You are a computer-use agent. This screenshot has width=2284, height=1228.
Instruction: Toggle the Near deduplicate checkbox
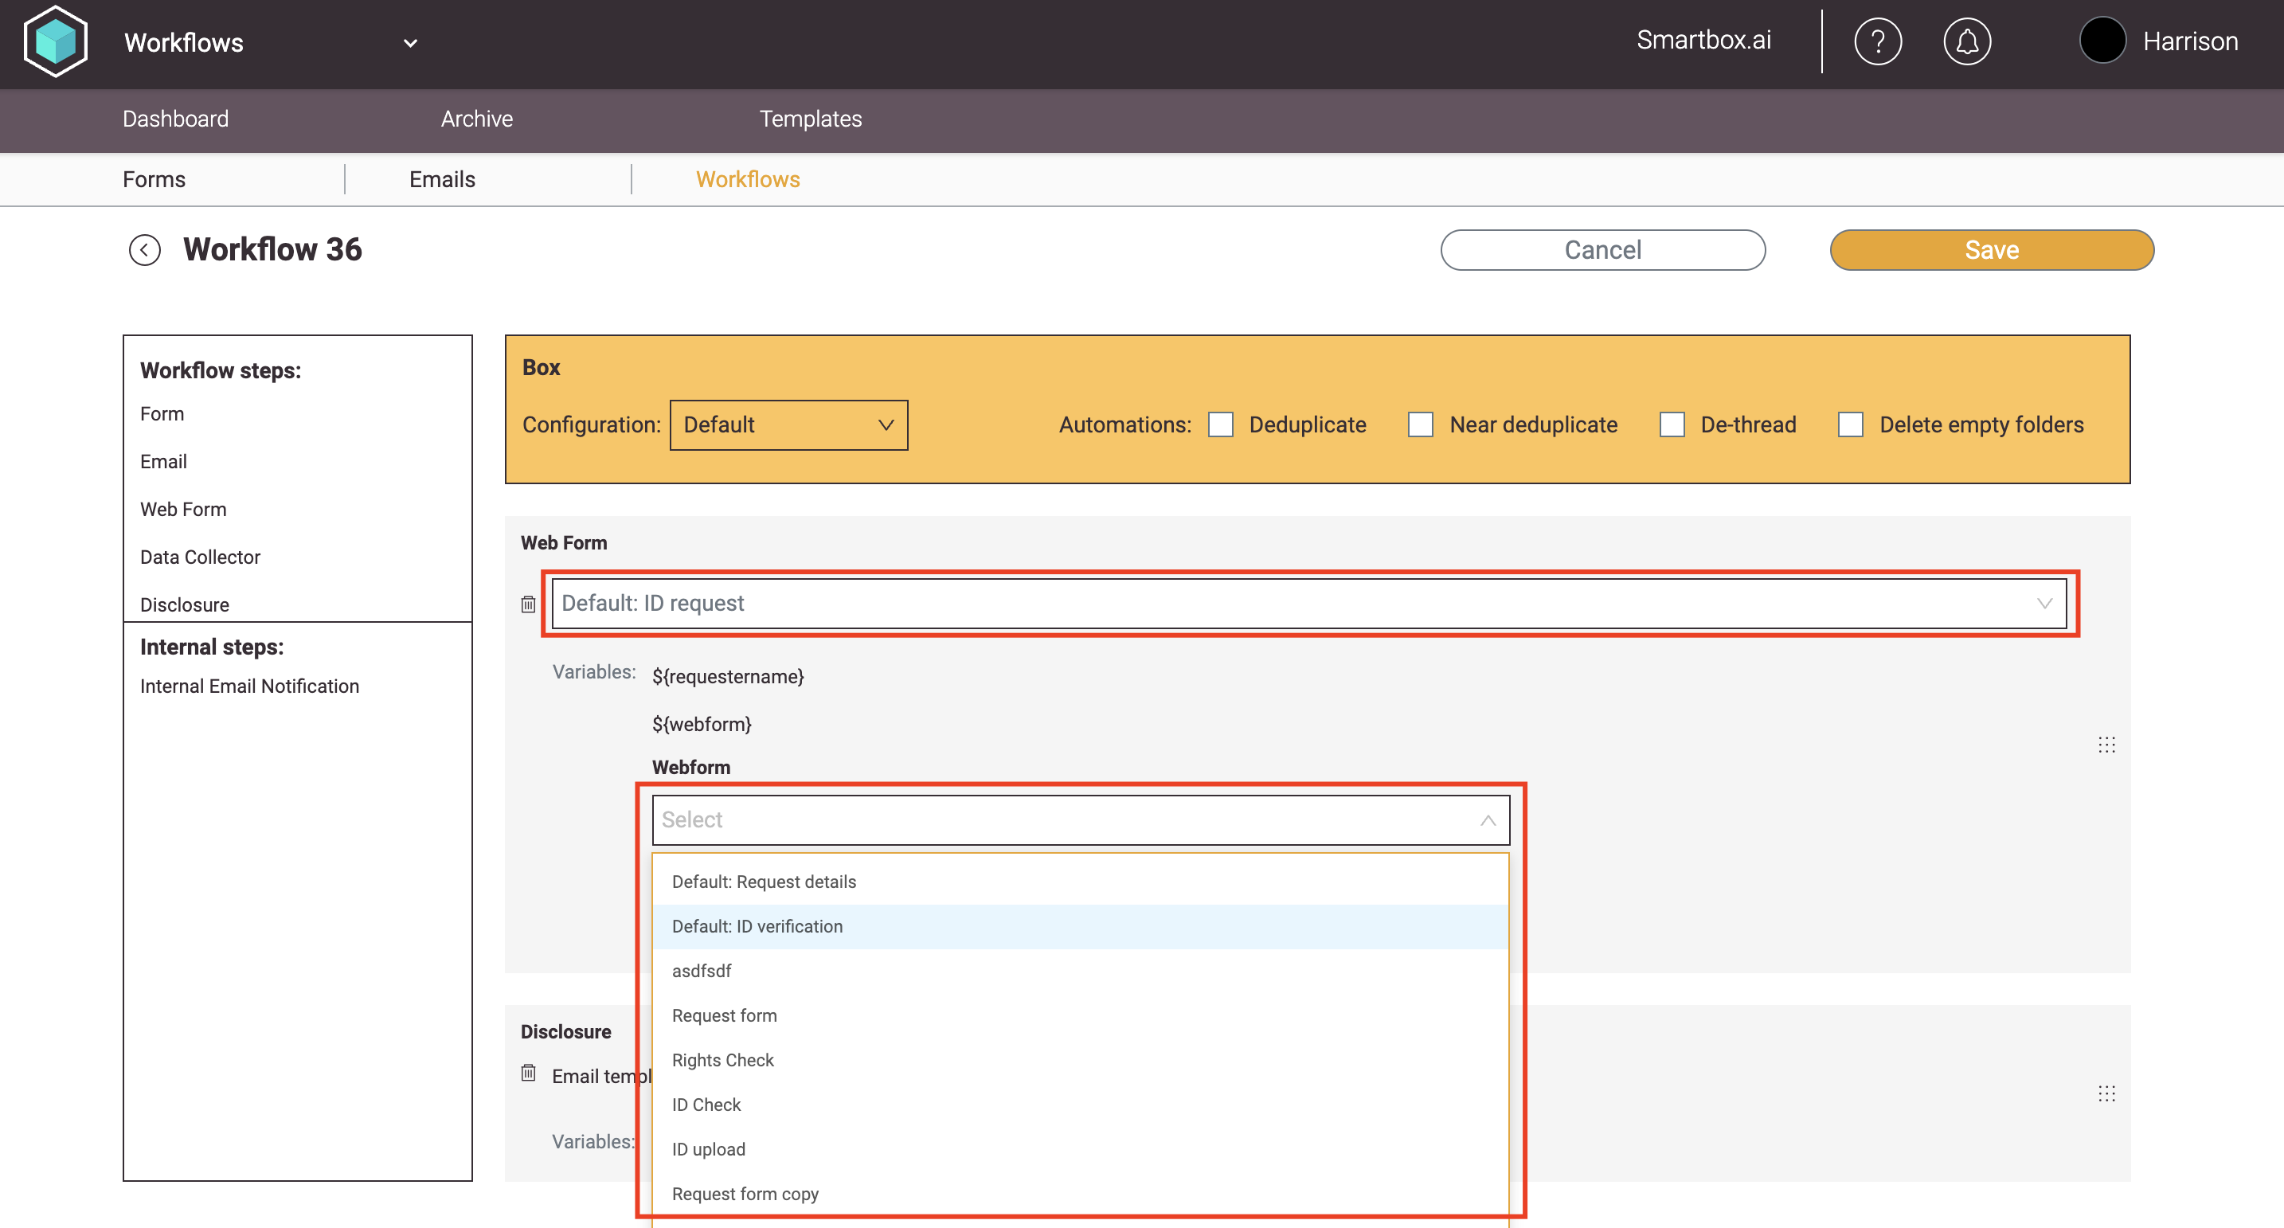click(x=1421, y=424)
